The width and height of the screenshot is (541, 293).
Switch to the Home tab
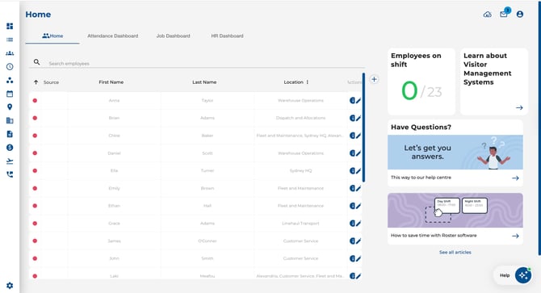point(52,36)
